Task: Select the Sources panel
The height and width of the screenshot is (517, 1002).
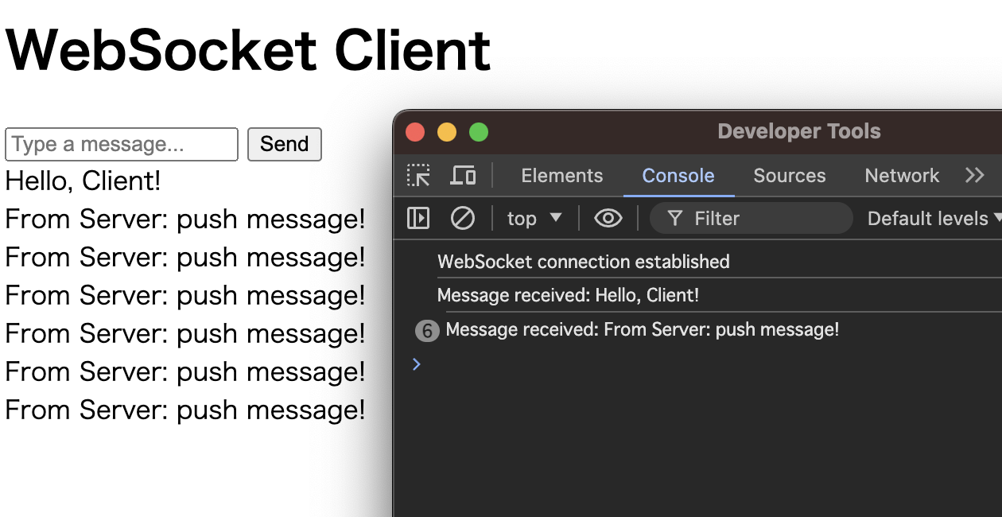Action: [x=789, y=175]
